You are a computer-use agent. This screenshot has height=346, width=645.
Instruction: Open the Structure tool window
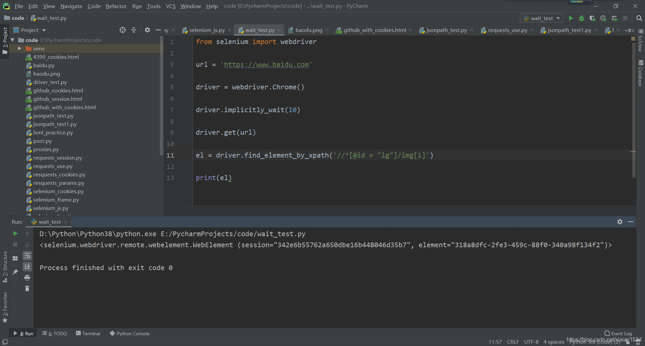pyautogui.click(x=5, y=267)
